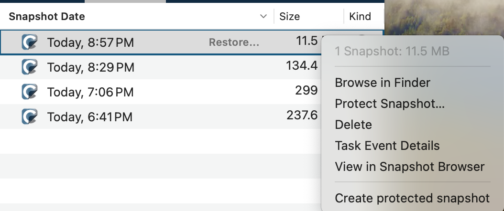This screenshot has height=211, width=504.
Task: Click the Kind column header
Action: coord(360,17)
